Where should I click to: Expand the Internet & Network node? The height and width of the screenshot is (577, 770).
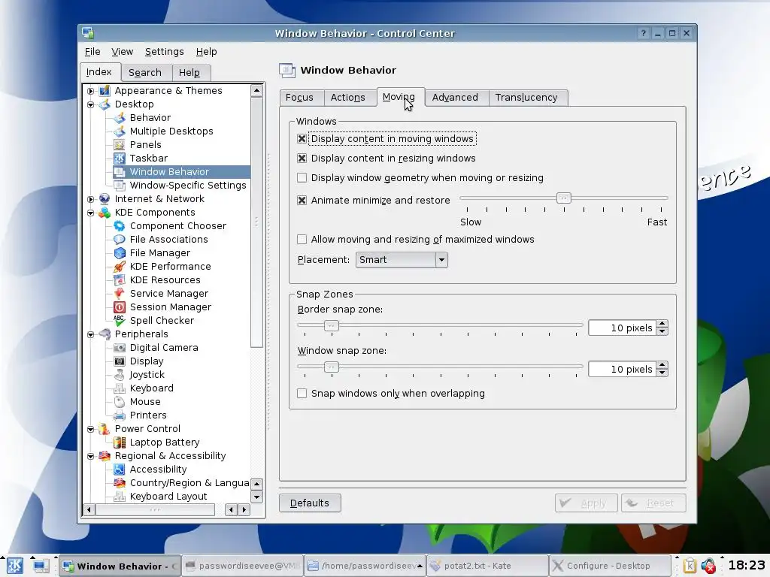91,198
